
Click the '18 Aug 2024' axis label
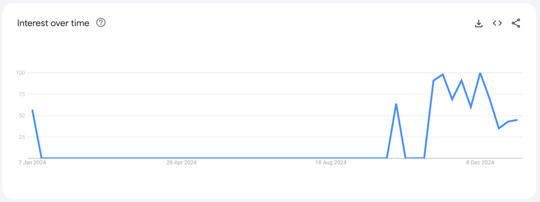331,163
